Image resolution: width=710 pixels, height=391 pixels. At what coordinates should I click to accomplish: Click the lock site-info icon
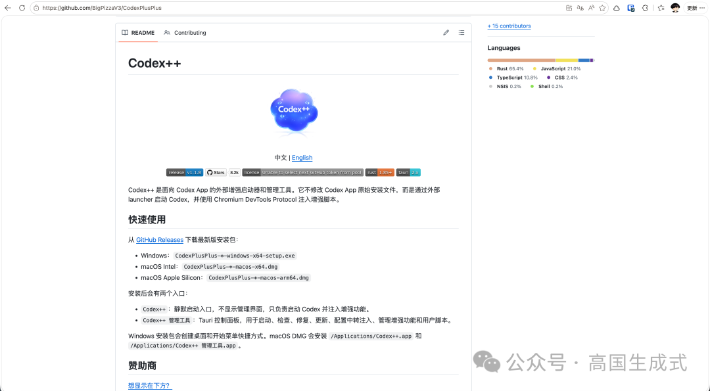36,8
